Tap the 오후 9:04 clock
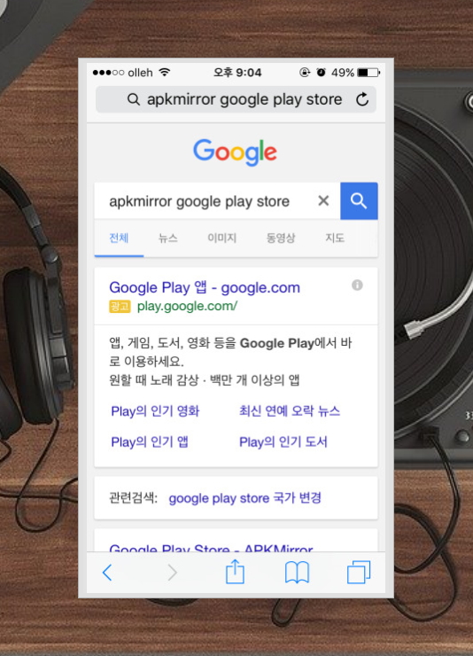 [237, 73]
